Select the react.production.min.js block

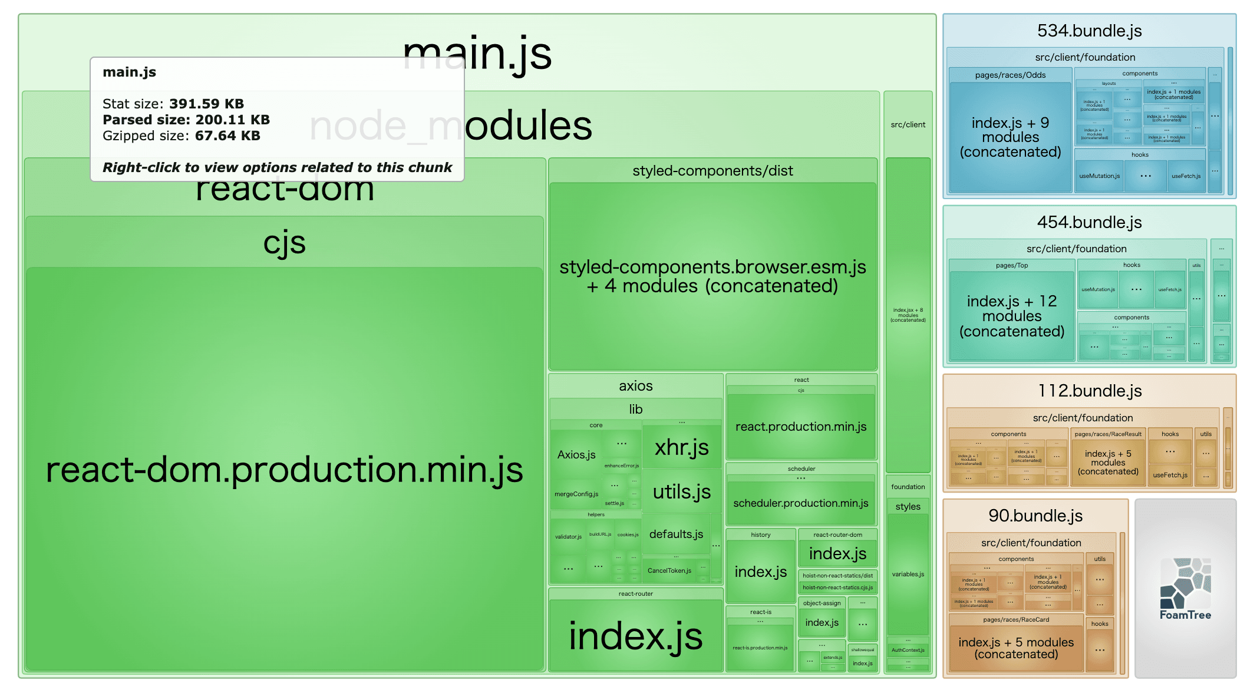point(800,427)
